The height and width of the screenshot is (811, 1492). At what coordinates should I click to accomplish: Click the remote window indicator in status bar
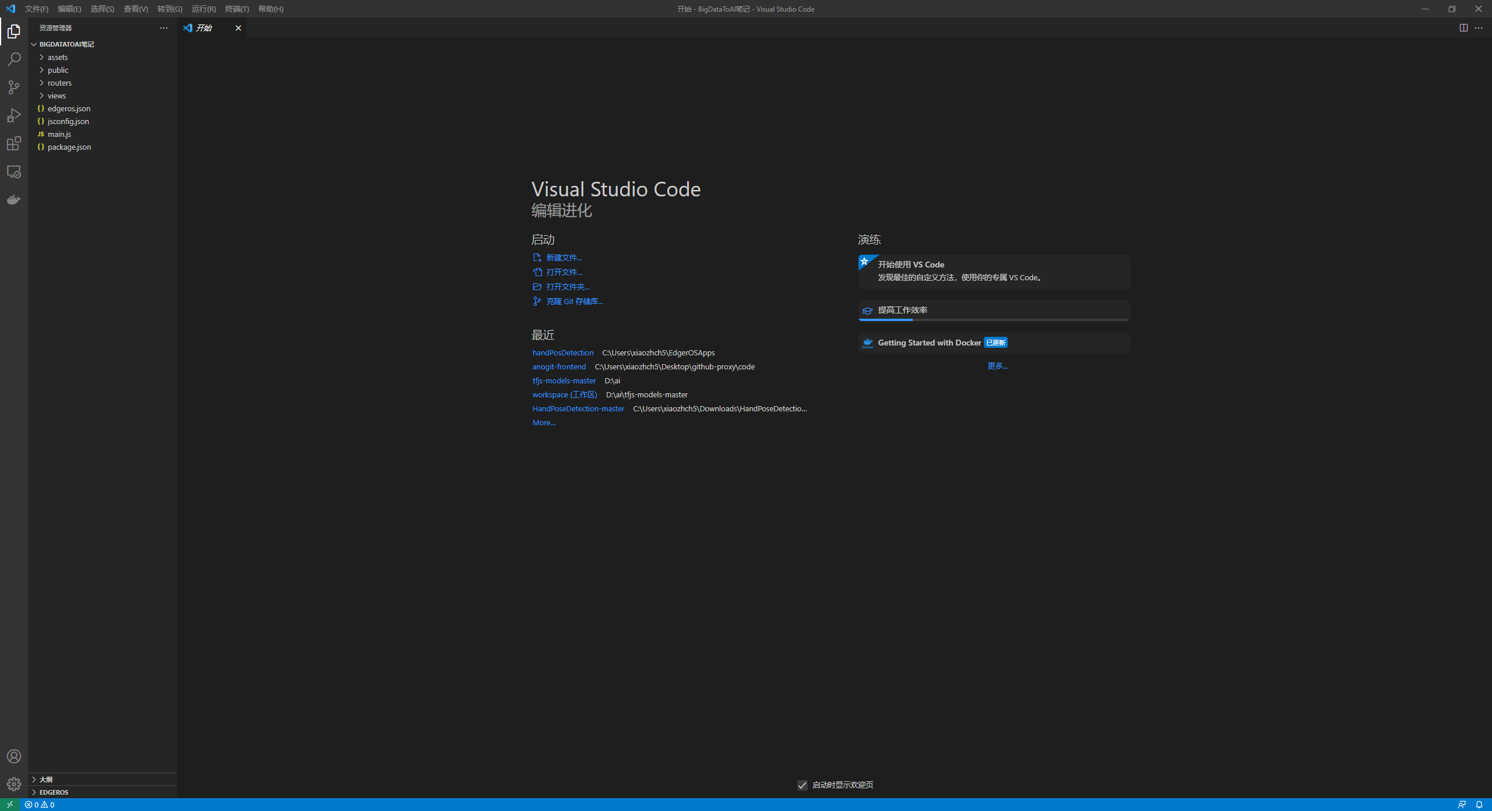pos(10,805)
